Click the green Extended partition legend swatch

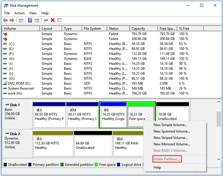[x=62, y=165]
